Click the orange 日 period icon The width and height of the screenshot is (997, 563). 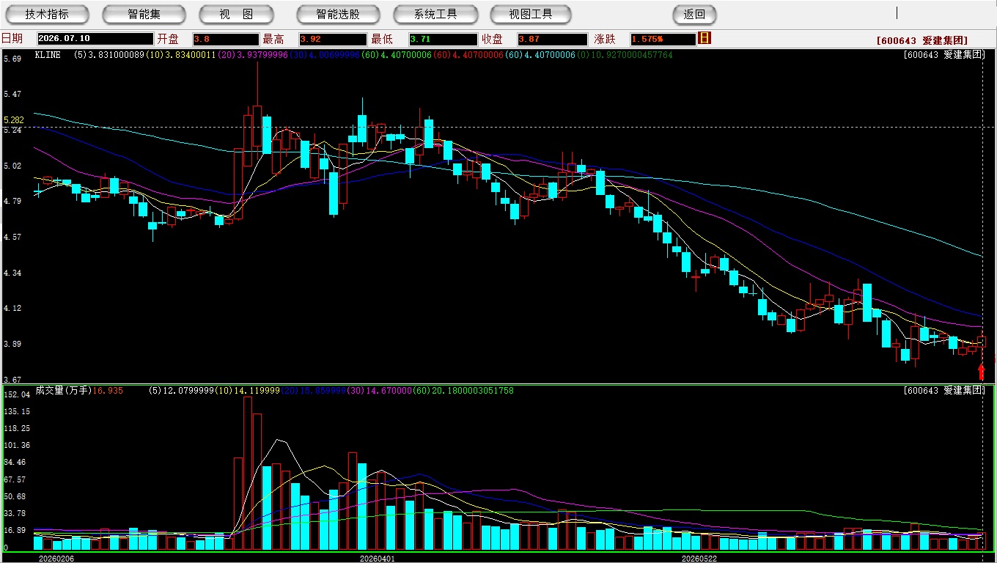704,38
